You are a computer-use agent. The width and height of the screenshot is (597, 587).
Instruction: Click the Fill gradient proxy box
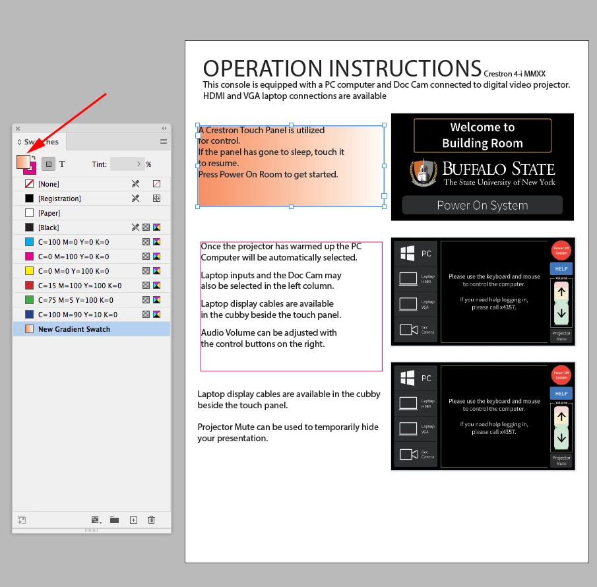[x=23, y=162]
